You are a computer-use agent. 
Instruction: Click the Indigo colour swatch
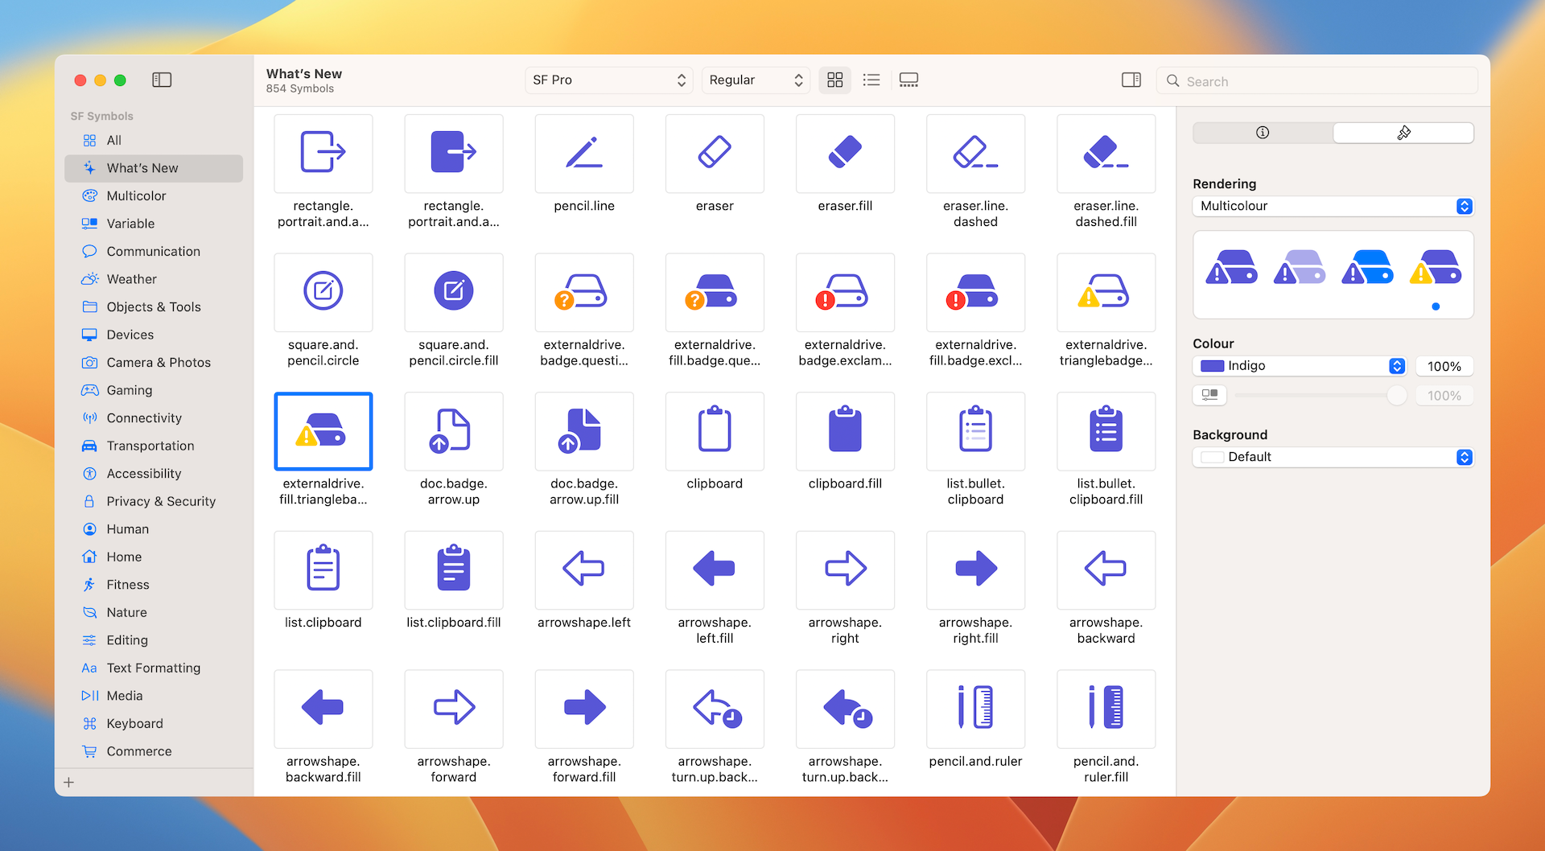point(1212,366)
